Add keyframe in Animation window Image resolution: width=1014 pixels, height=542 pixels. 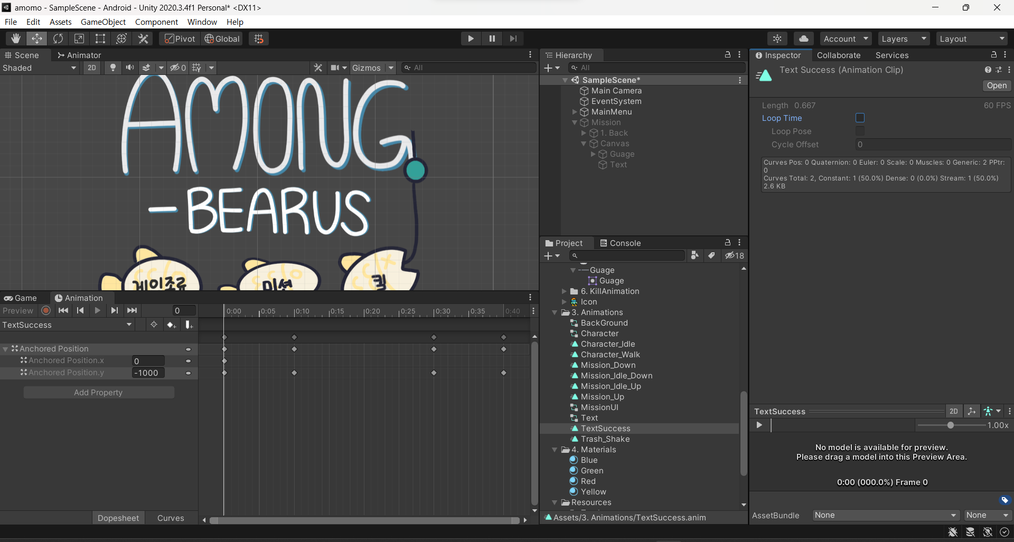click(171, 325)
